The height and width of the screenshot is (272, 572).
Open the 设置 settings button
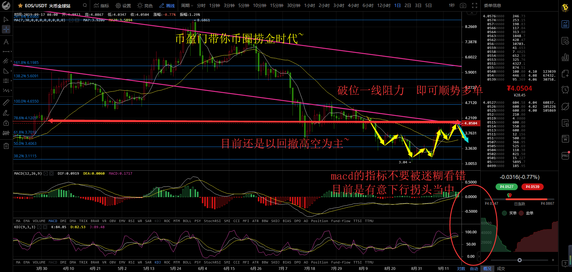[x=123, y=6]
